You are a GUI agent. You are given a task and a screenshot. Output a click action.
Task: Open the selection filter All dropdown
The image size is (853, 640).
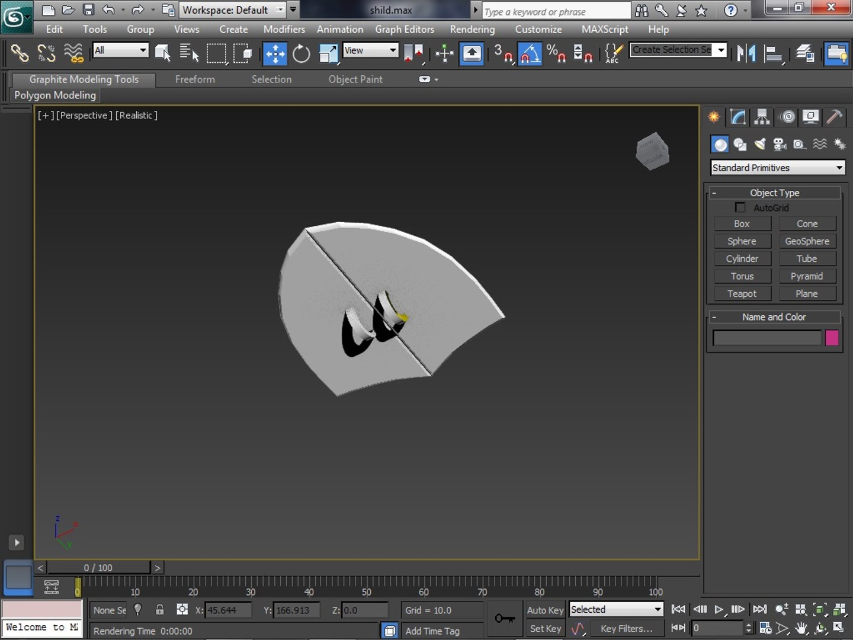tap(120, 50)
